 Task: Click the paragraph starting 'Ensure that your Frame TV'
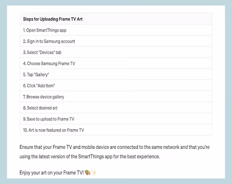tap(114, 152)
